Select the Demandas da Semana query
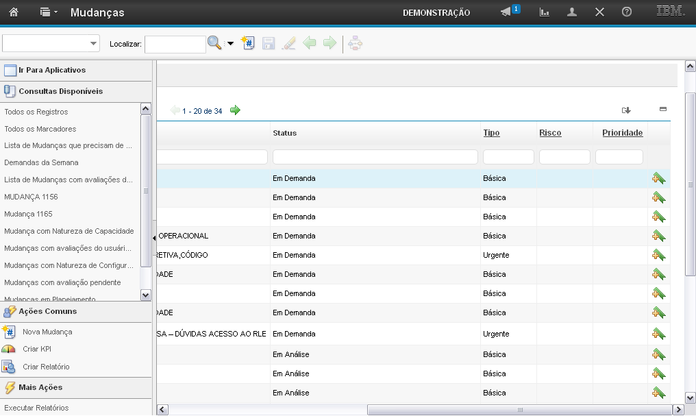The height and width of the screenshot is (416, 696). (x=41, y=162)
